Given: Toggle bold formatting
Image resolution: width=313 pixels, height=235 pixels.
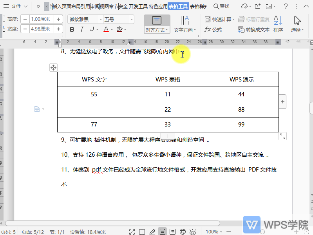Looking at the screenshot, I should coord(72,29).
